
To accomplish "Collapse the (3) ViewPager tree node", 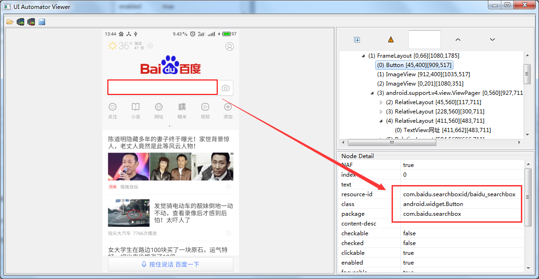I will pos(373,93).
